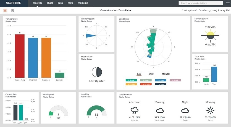Open the mobilize tab
This screenshot has height=127, width=231.
pos(83,3)
